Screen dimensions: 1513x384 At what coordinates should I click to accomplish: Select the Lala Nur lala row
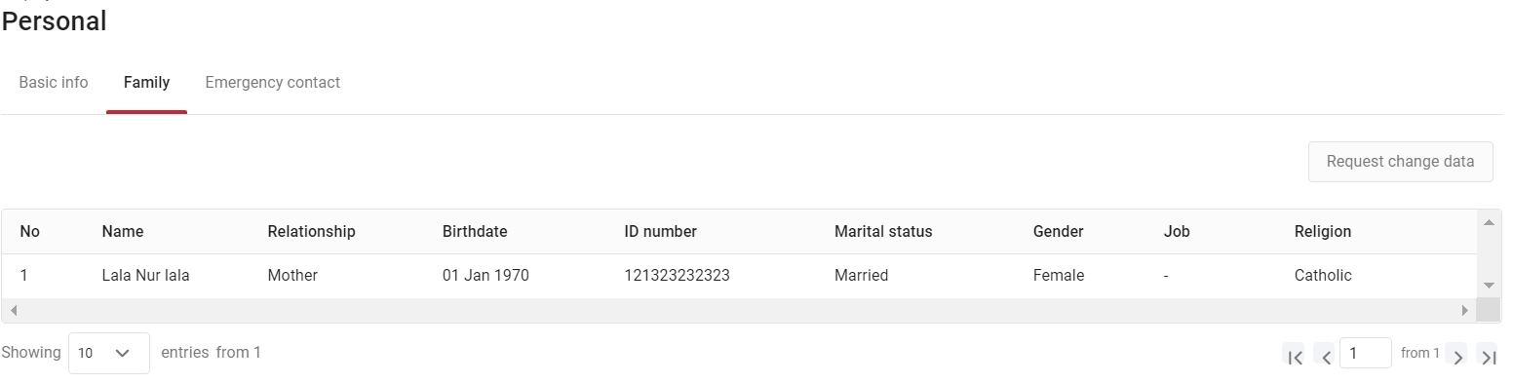point(739,276)
